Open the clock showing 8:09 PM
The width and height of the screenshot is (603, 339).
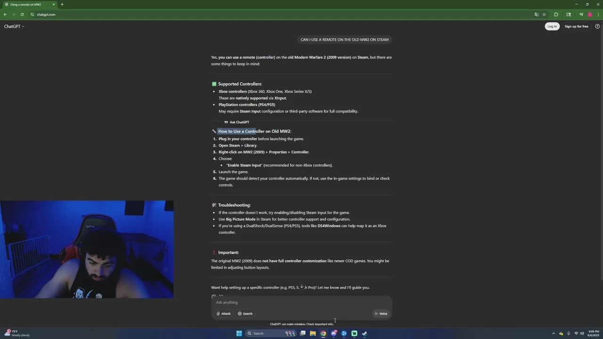(593, 333)
